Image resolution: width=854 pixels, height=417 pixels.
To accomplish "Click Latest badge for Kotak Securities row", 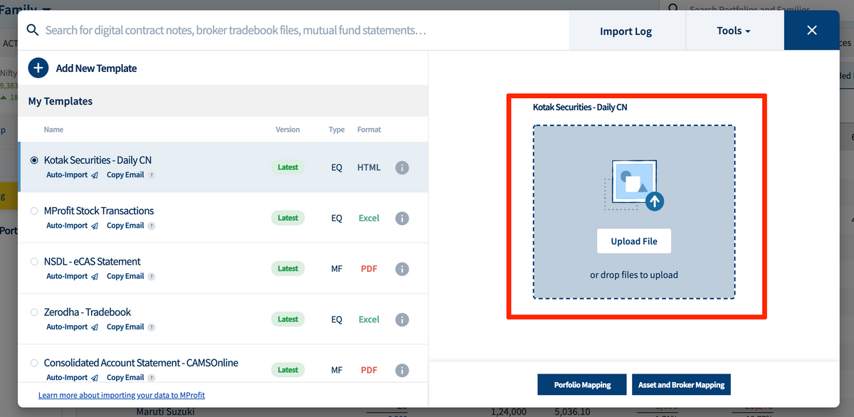I will click(x=288, y=167).
